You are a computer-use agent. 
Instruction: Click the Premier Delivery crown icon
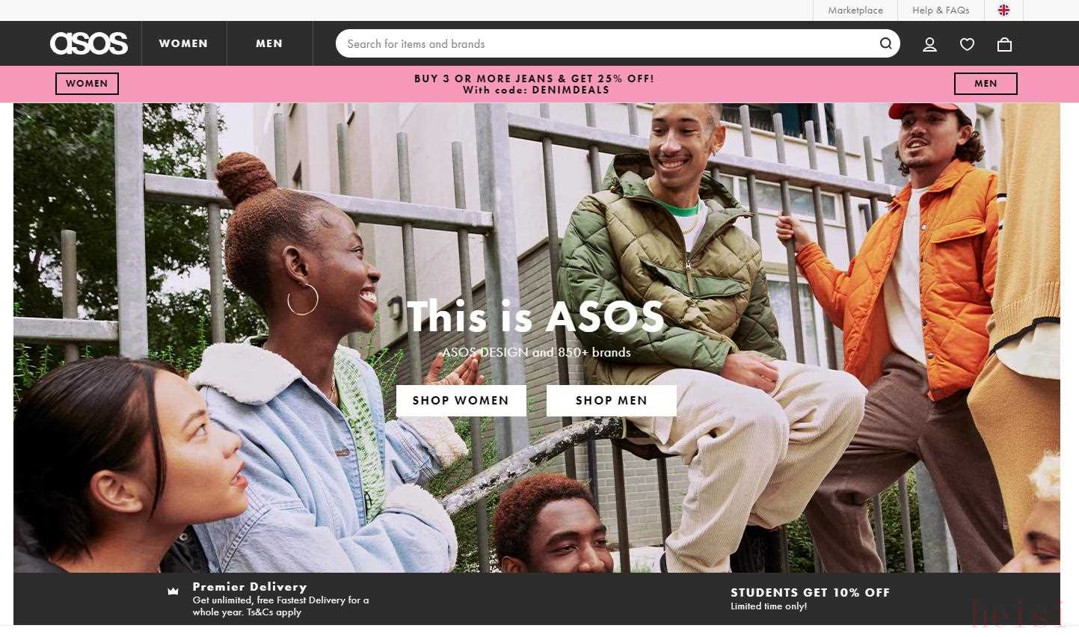point(173,591)
